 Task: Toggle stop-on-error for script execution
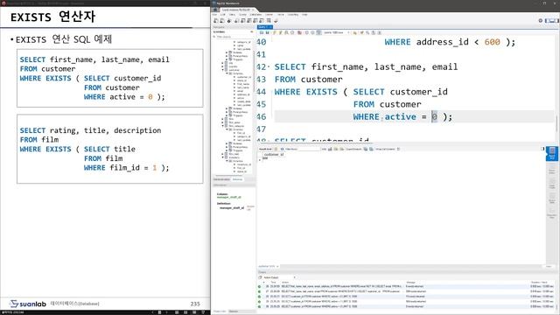click(299, 32)
